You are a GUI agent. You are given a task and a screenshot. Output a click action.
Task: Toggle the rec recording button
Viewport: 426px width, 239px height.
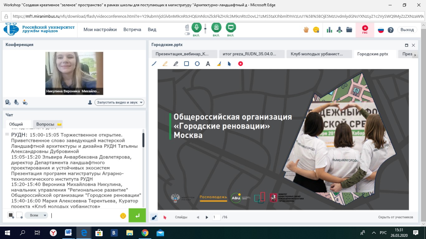(365, 30)
